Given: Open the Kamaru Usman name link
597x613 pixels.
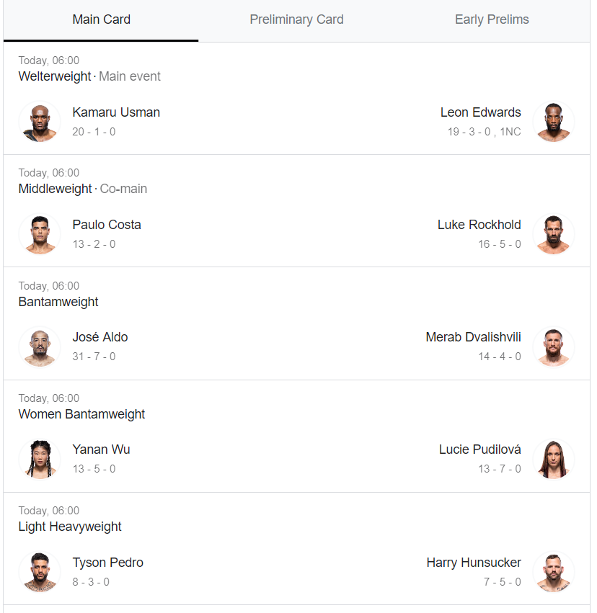Looking at the screenshot, I should (x=116, y=112).
